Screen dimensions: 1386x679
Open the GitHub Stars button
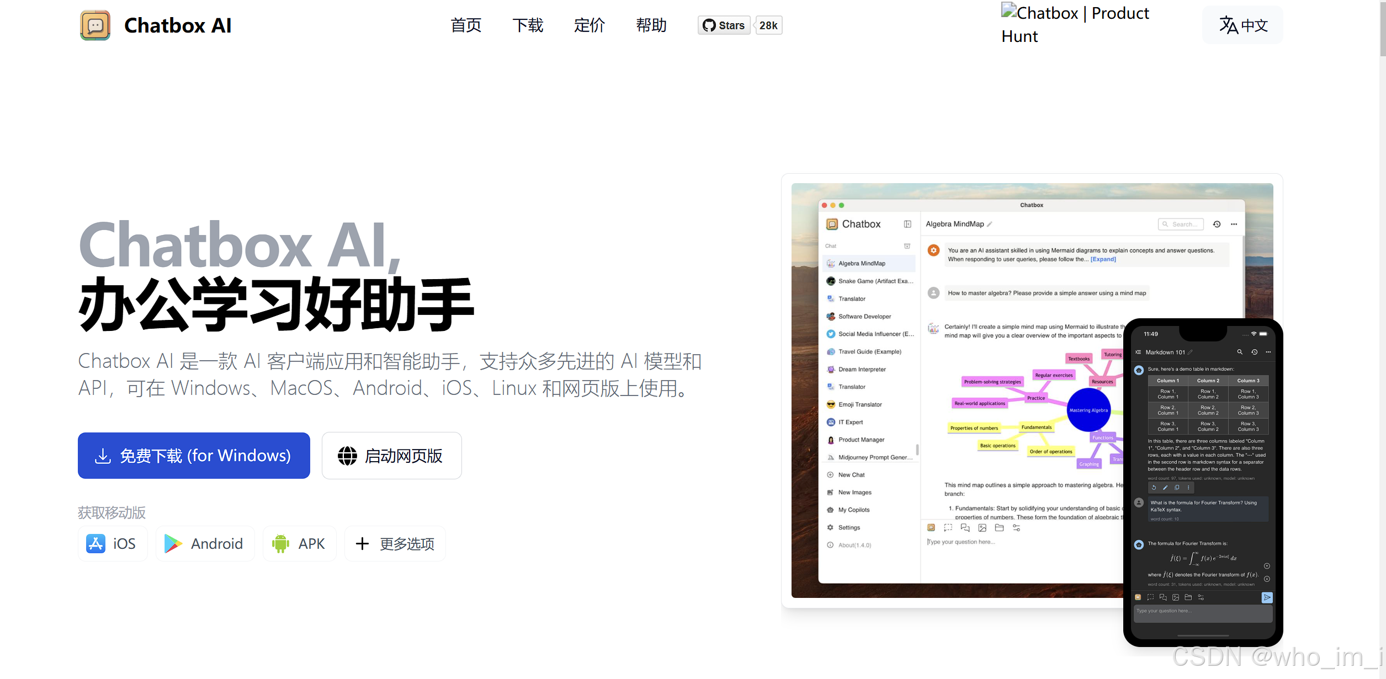[724, 25]
